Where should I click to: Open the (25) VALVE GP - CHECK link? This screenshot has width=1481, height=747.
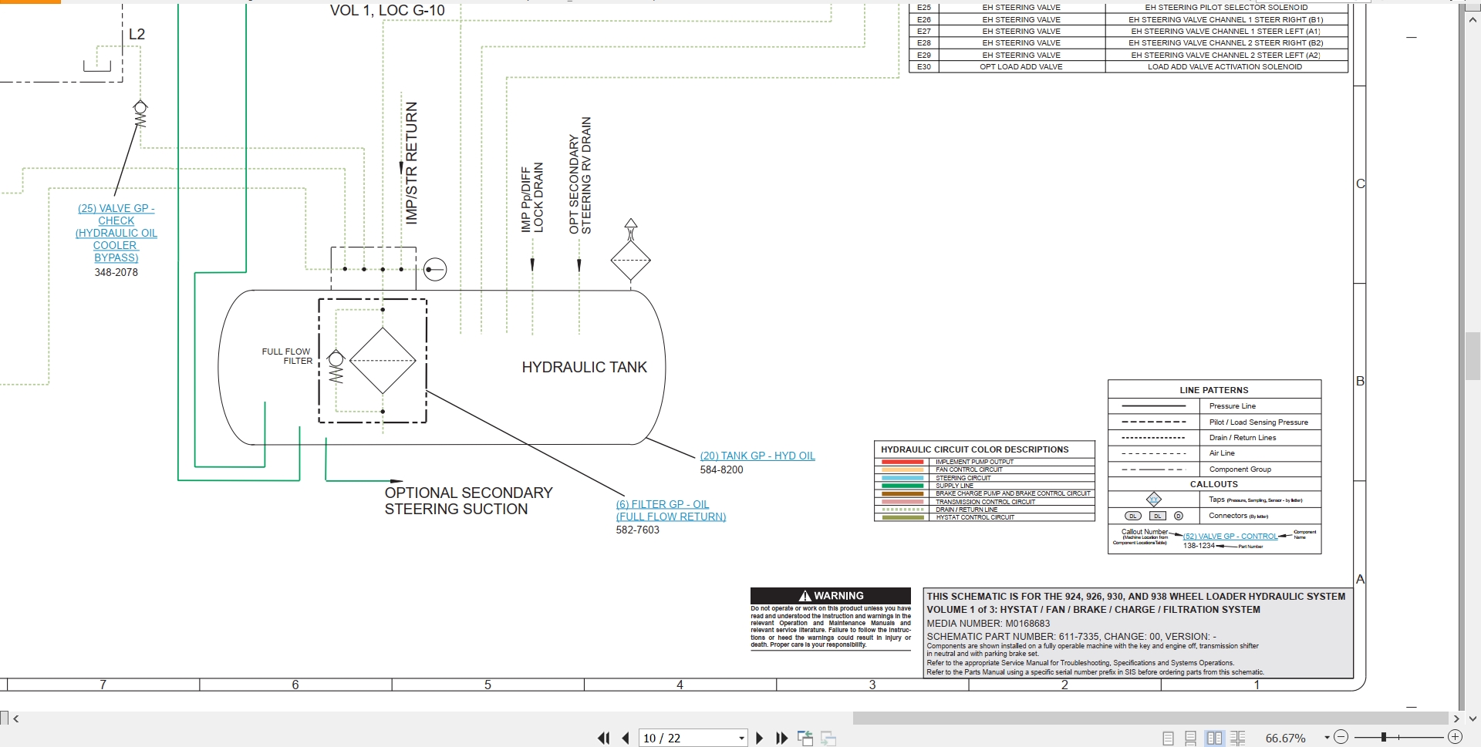pos(116,233)
